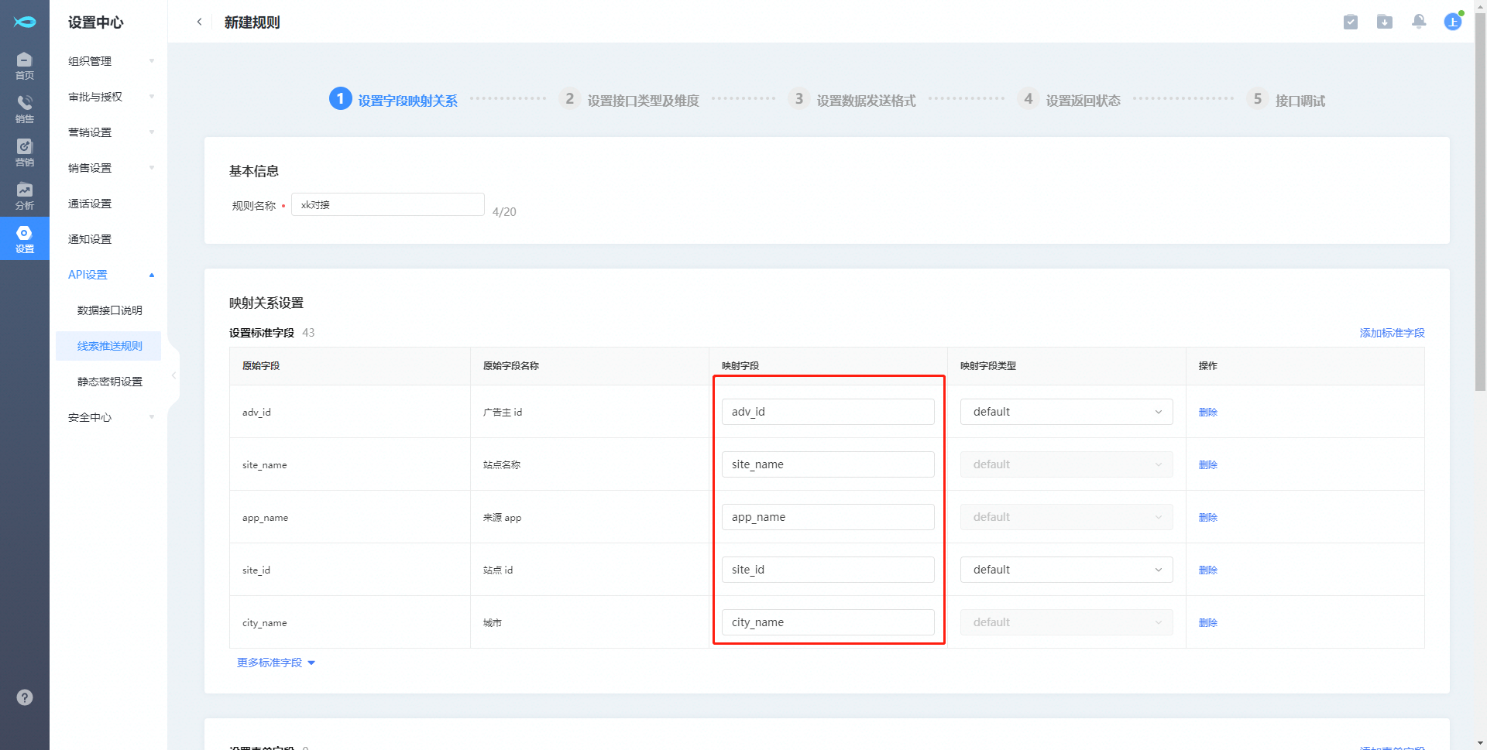The image size is (1487, 750).
Task: Open the app_name mapping type dropdown
Action: point(1066,517)
